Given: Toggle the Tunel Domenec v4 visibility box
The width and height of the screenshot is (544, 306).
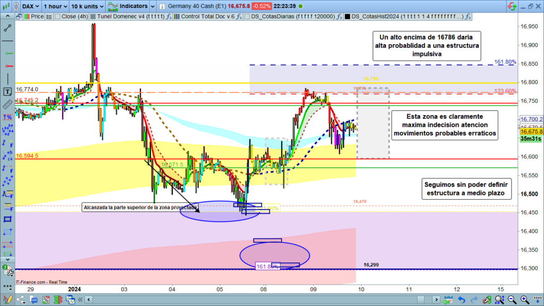Looking at the screenshot, I should point(93,16).
